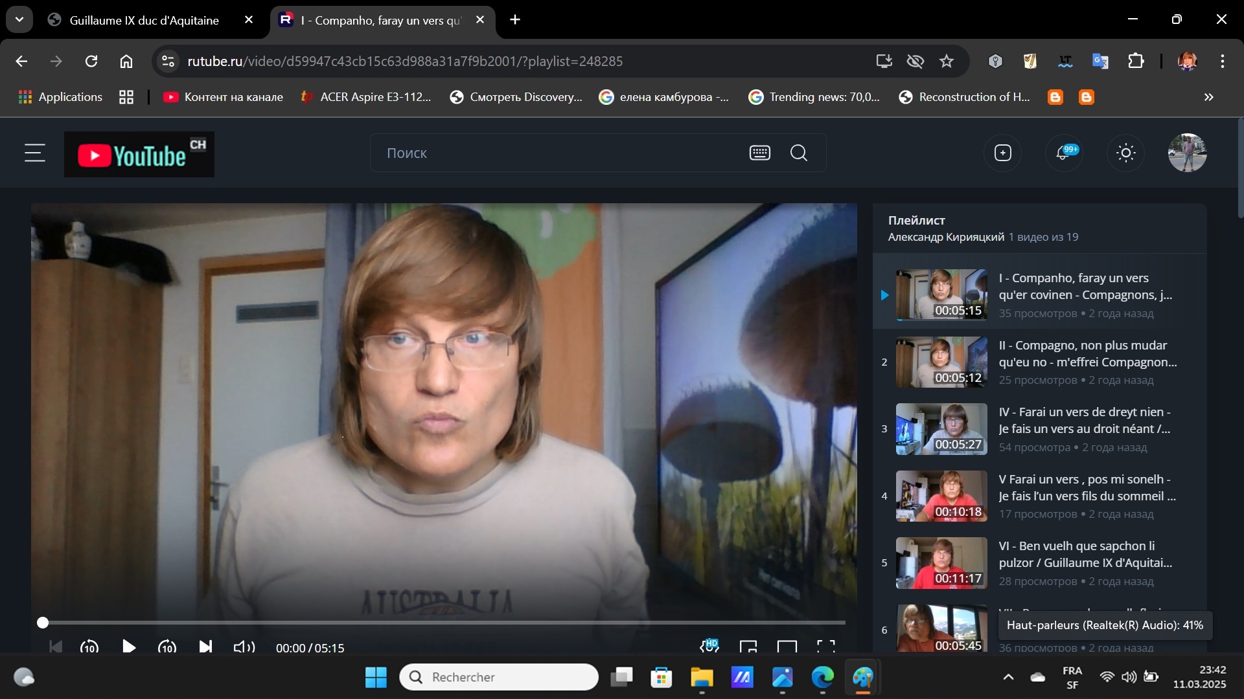
Task: Play the video
Action: pos(129,647)
